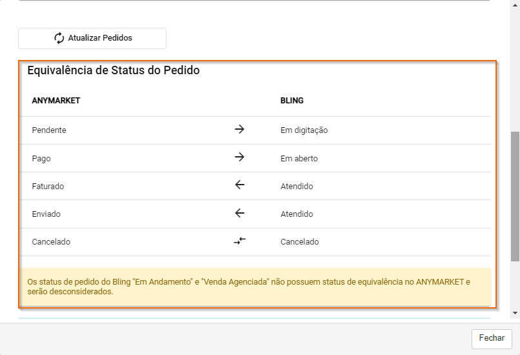Click the refresh icon in Atualizar Pedidos
This screenshot has height=355, width=520.
59,38
